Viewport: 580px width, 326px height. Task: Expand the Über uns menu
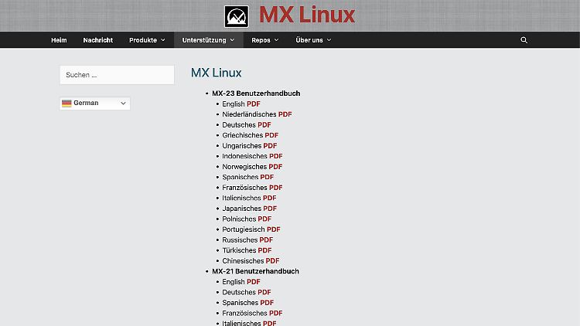(x=313, y=40)
